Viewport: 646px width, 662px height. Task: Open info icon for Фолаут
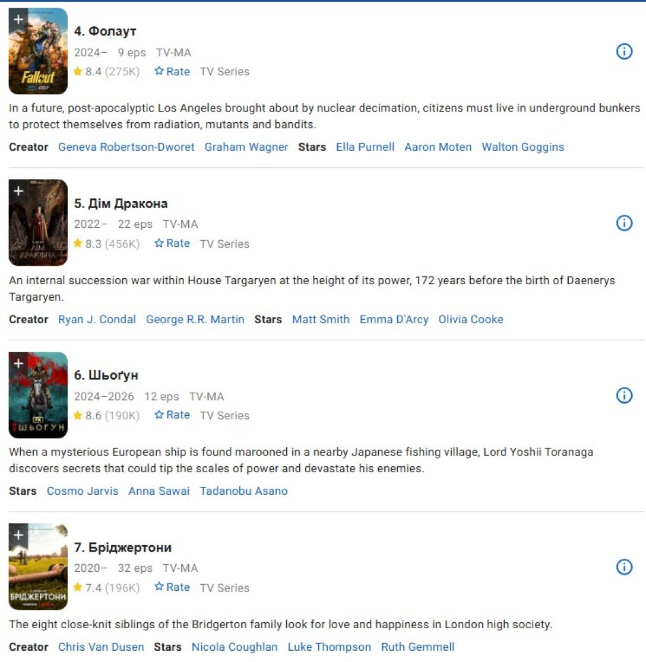pos(624,52)
